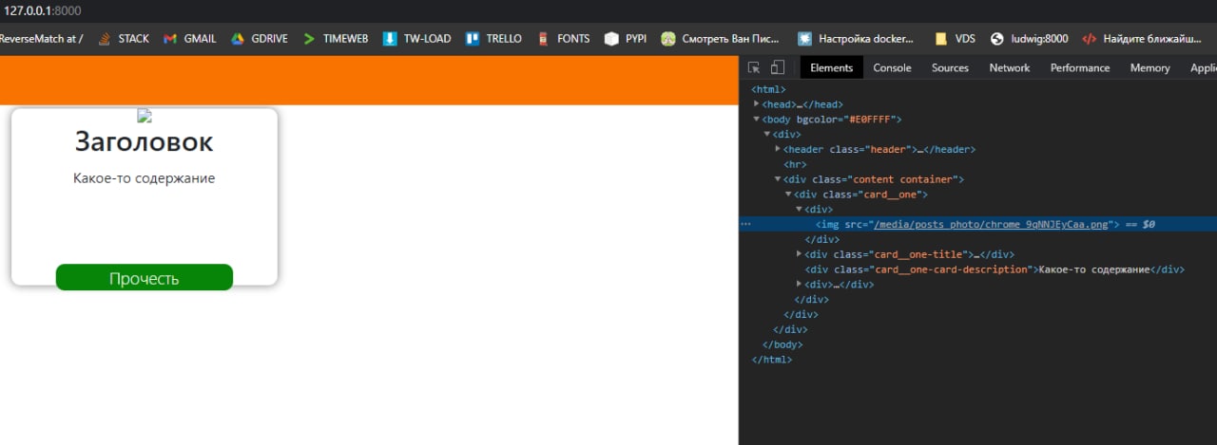Expand the header class="header" node
This screenshot has height=445, width=1217.
pyautogui.click(x=779, y=150)
